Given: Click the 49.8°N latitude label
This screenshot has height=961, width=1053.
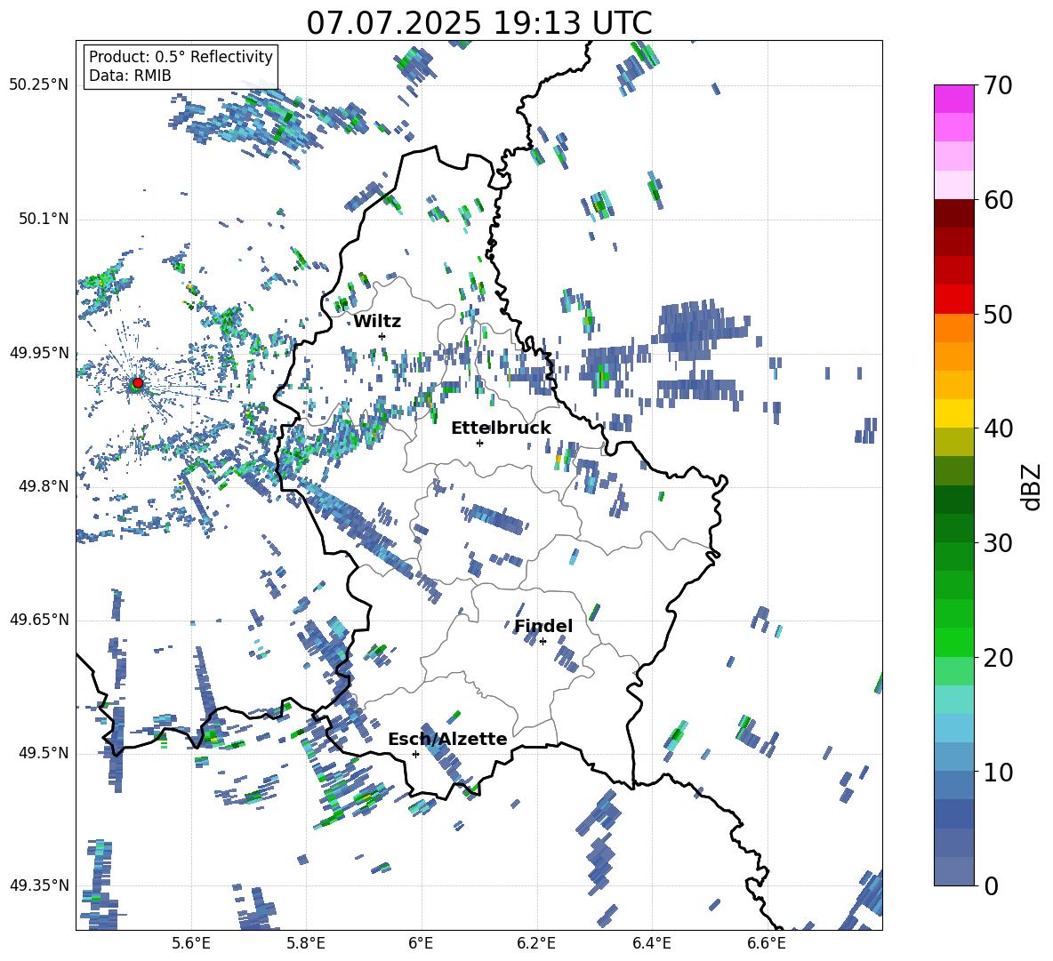Looking at the screenshot, I should (44, 486).
